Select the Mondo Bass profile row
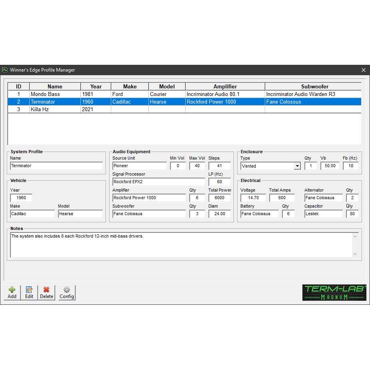Screen dimensions: 370x370 [45, 94]
